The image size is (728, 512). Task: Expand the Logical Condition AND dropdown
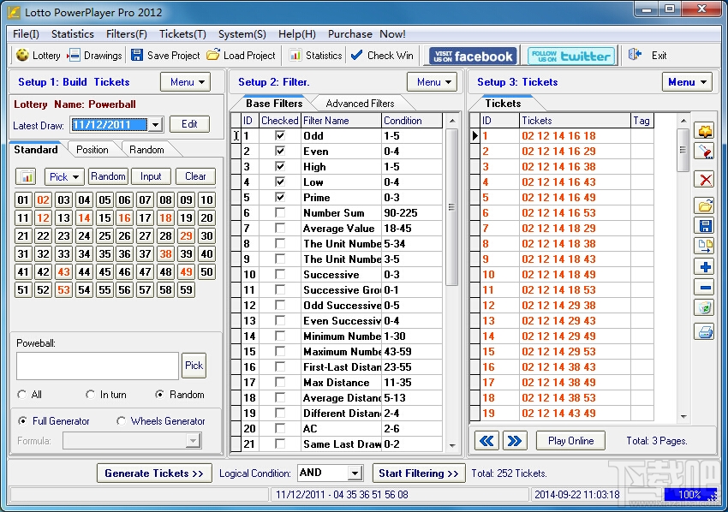pos(355,473)
